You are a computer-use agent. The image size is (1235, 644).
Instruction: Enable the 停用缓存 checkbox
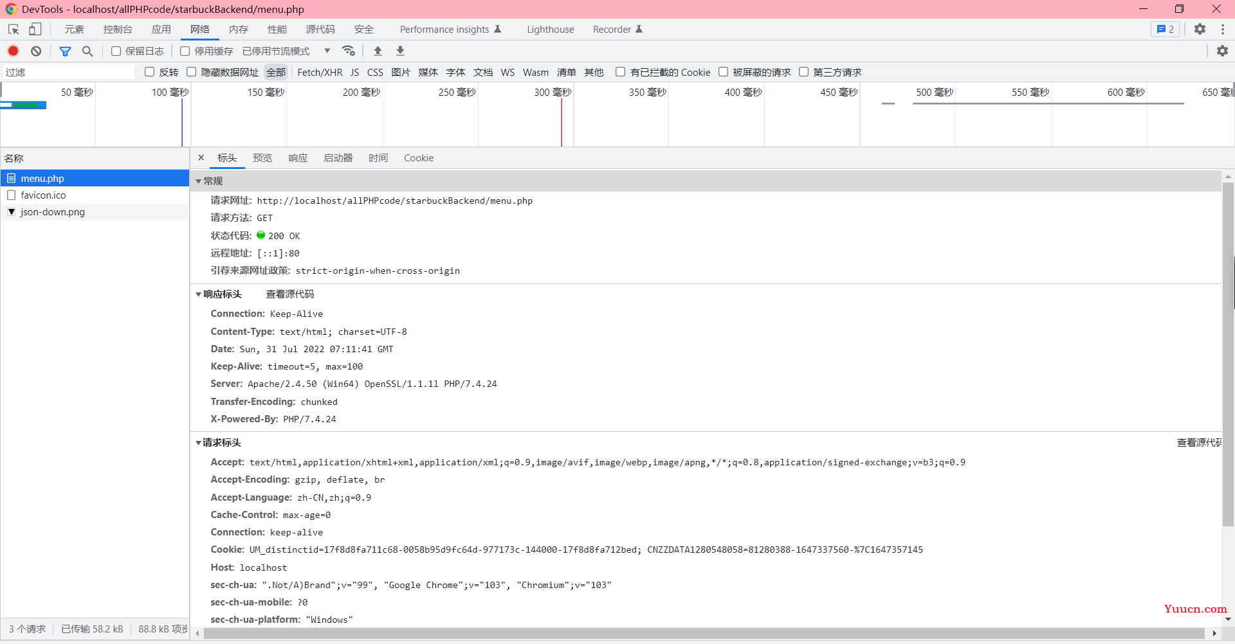pos(185,51)
